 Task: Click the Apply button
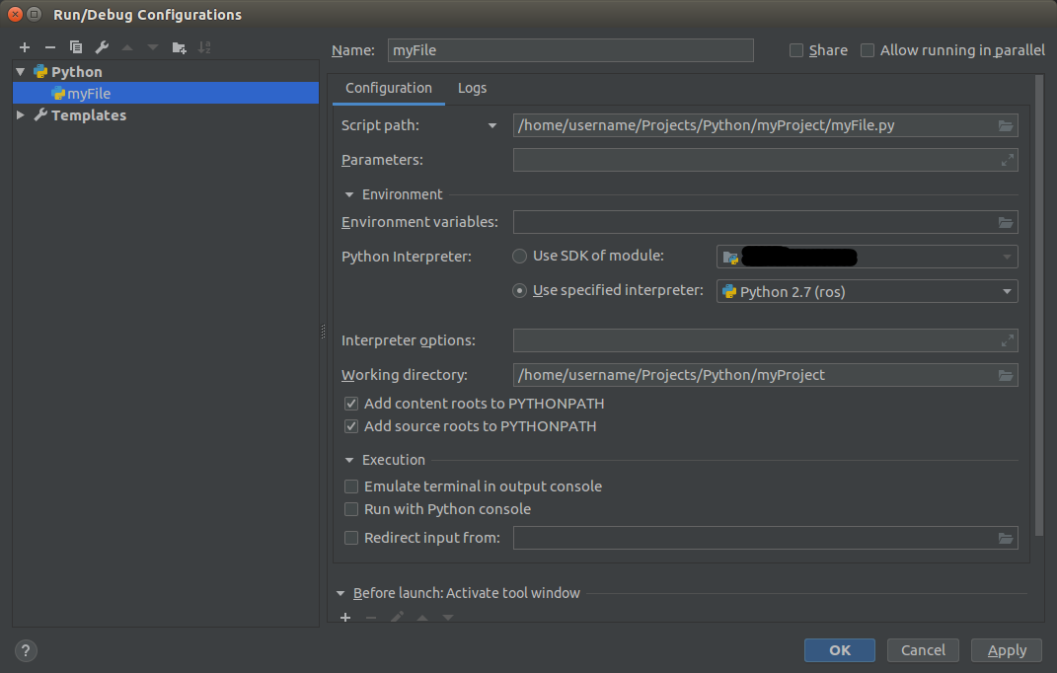click(x=1007, y=650)
